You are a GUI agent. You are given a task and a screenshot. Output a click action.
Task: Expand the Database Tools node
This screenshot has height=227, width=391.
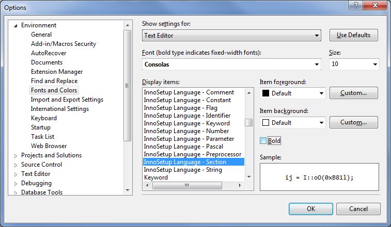pyautogui.click(x=15, y=192)
